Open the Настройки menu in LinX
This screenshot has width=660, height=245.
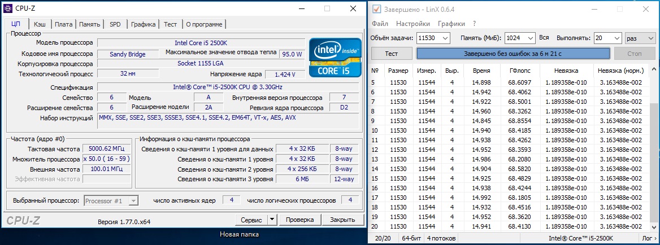tap(413, 24)
